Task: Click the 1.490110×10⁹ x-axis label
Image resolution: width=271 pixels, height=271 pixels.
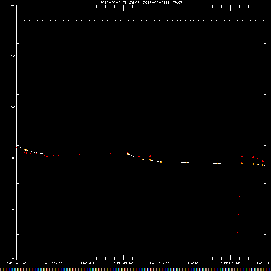Action: click(x=195, y=263)
